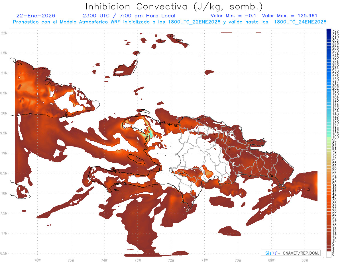Click the valid-until time "1800UTC_24ENE2026"
342x264 pixels.
(300, 22)
